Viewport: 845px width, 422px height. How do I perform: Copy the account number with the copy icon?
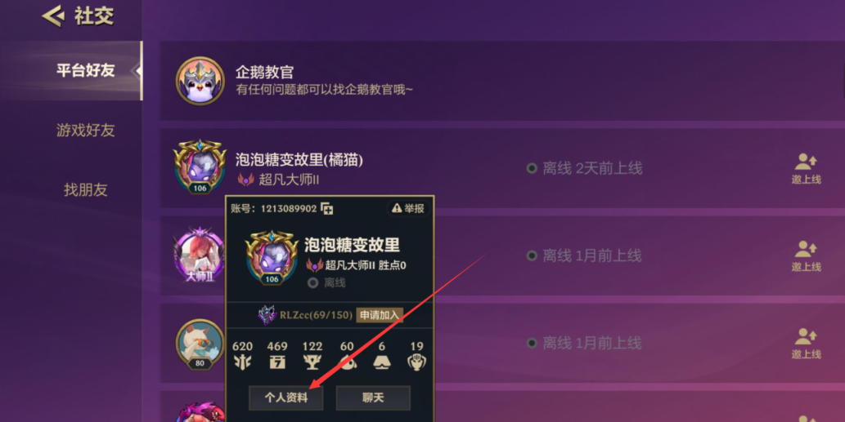click(327, 209)
